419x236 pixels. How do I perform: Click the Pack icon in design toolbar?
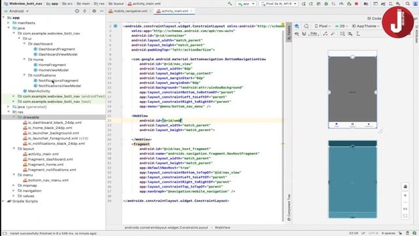(342, 33)
